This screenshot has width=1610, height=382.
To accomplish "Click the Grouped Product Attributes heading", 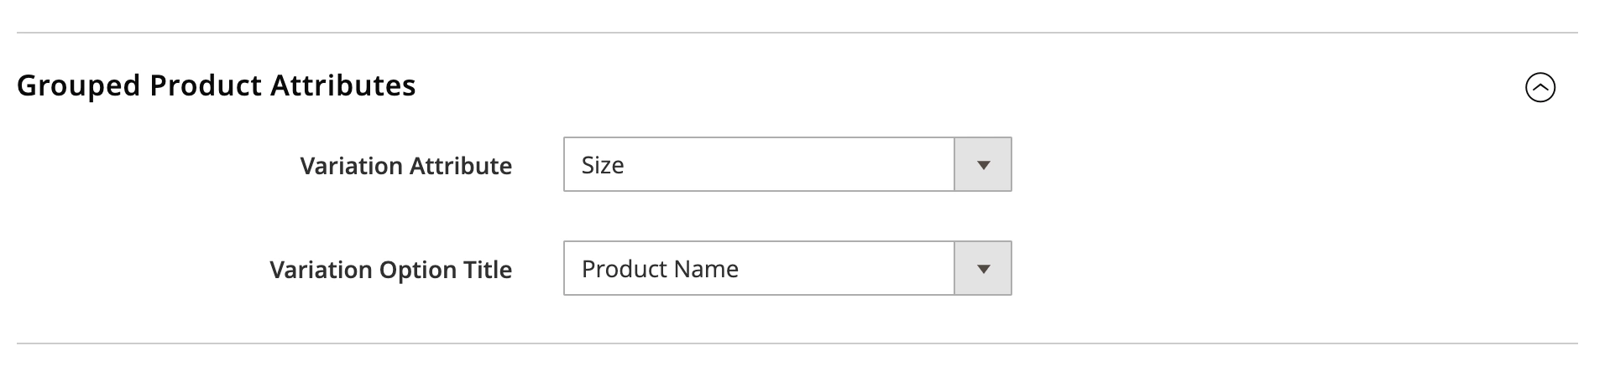I will tap(216, 85).
